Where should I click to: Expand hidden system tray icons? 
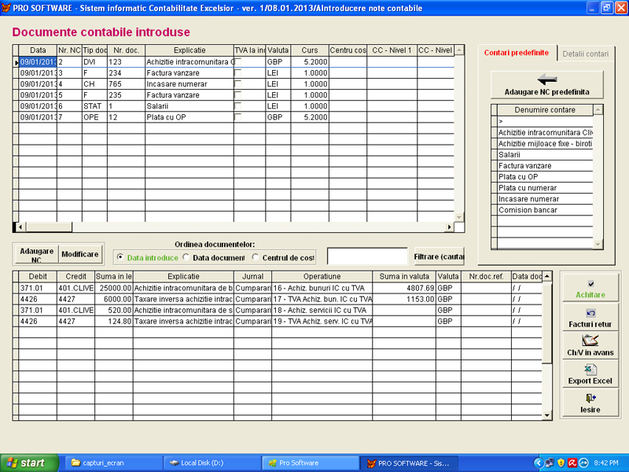click(539, 463)
